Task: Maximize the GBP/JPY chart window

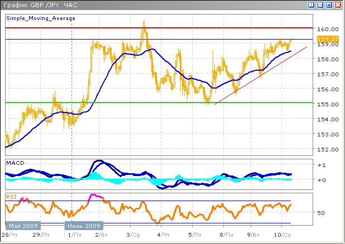Action: pyautogui.click(x=329, y=4)
